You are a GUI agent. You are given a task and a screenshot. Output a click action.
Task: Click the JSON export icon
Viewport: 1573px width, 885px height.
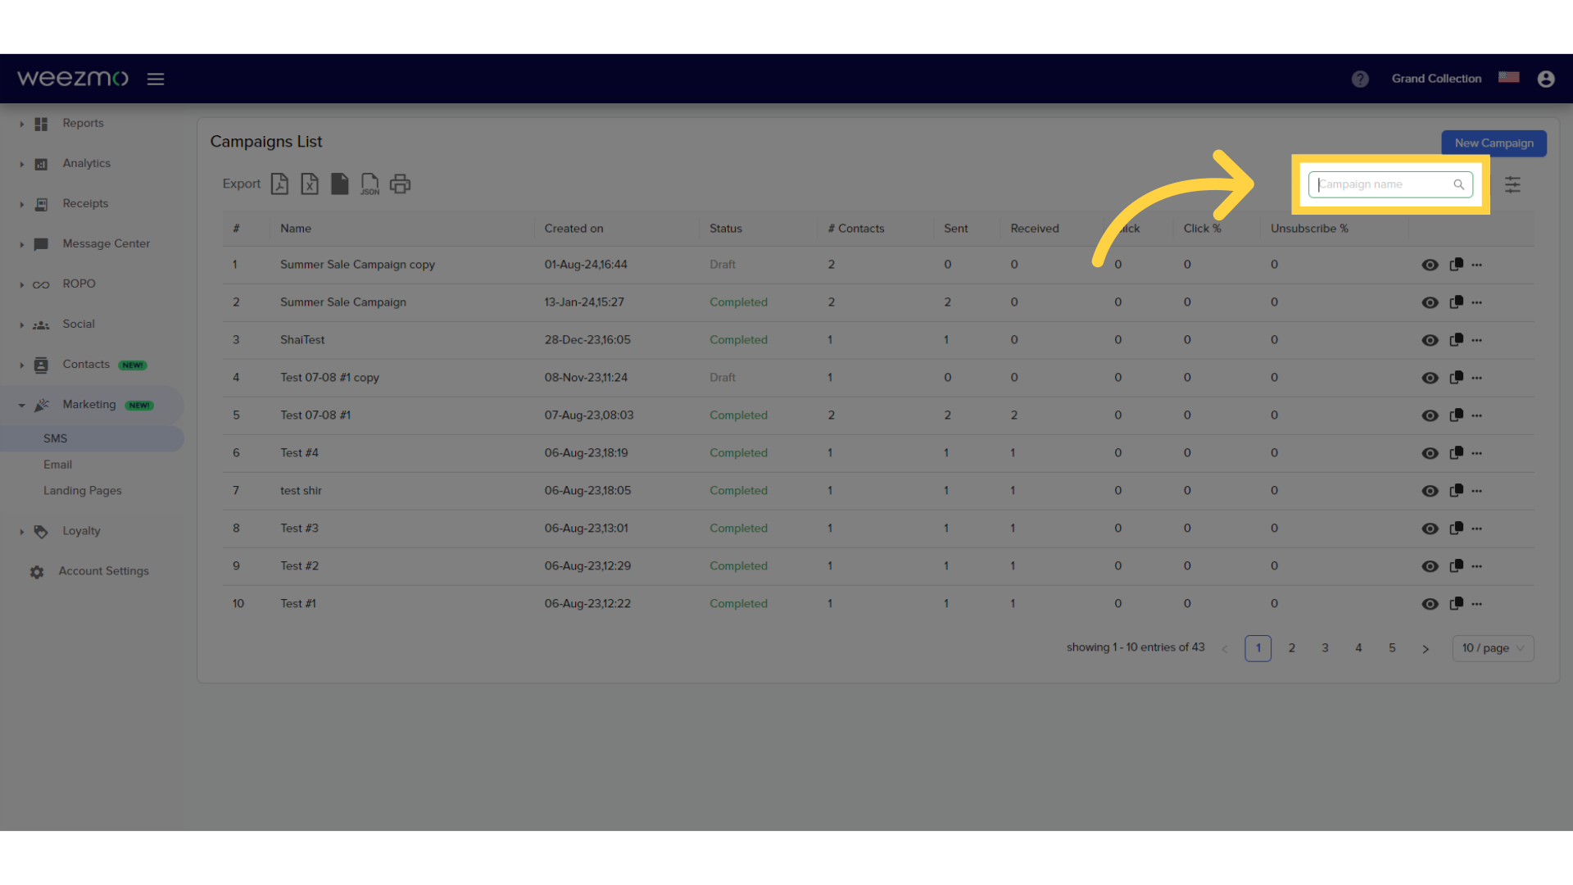pos(370,183)
